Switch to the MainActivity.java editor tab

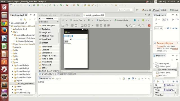pyautogui.click(x=49, y=15)
